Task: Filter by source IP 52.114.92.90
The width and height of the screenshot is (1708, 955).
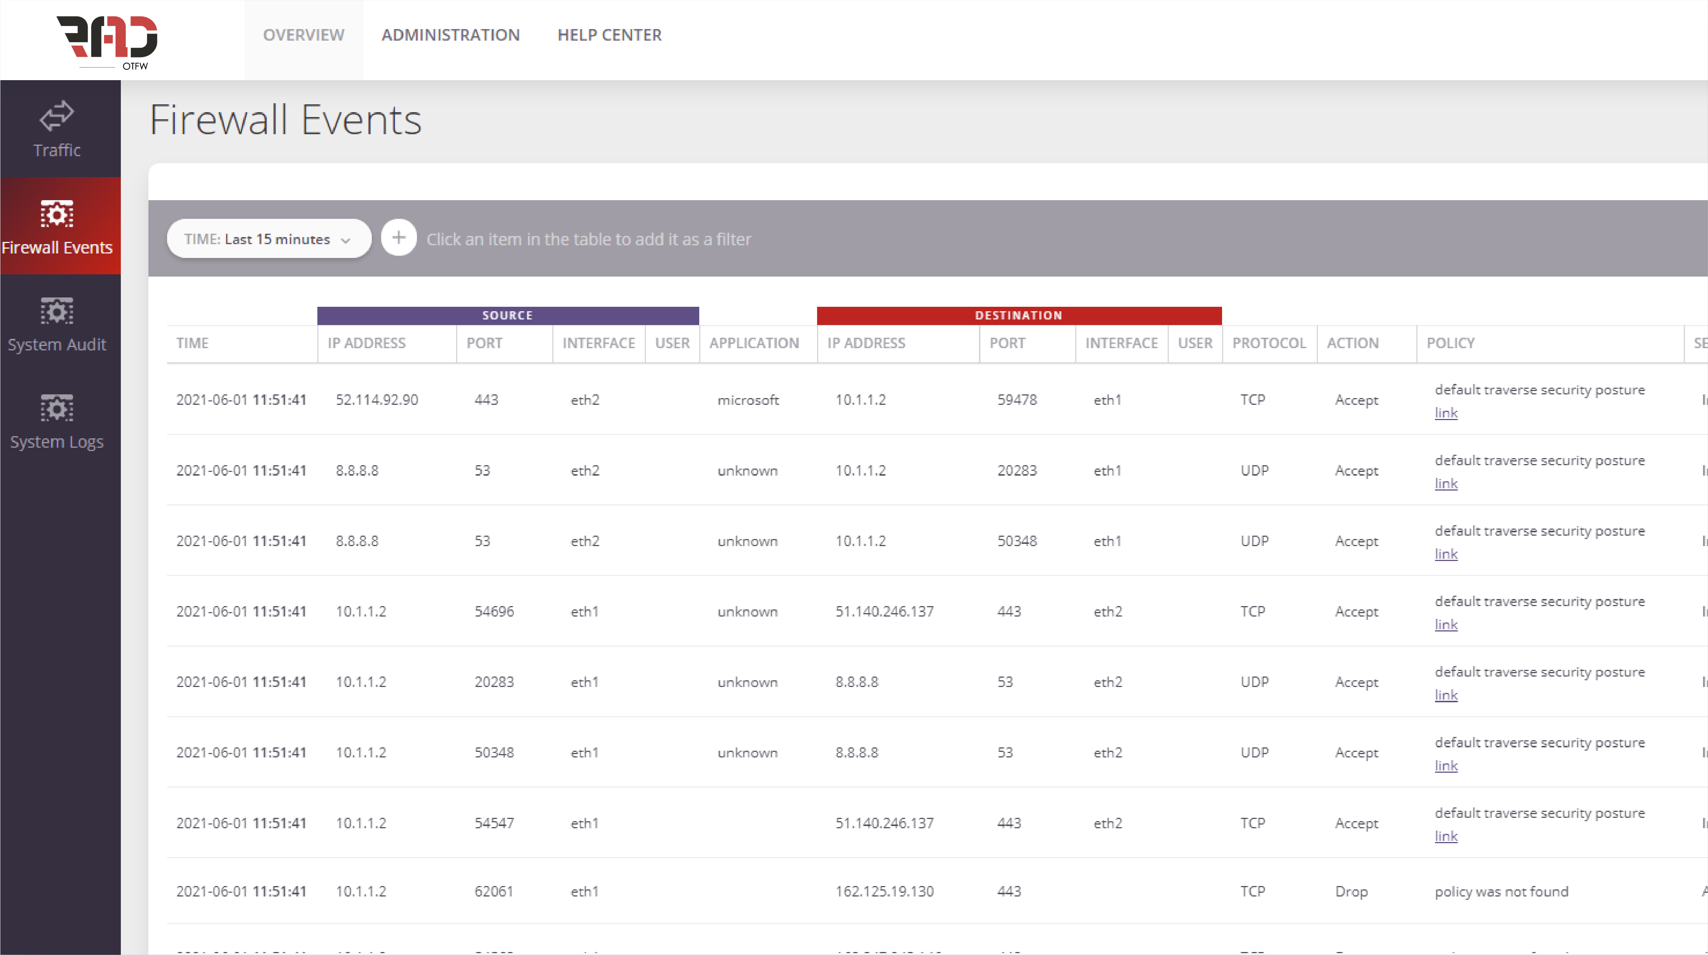Action: [x=377, y=400]
